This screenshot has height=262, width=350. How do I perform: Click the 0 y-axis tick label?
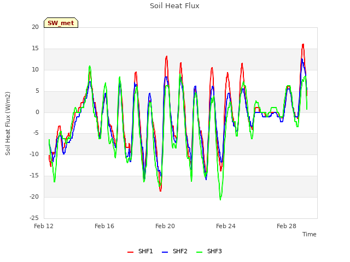point(37,112)
